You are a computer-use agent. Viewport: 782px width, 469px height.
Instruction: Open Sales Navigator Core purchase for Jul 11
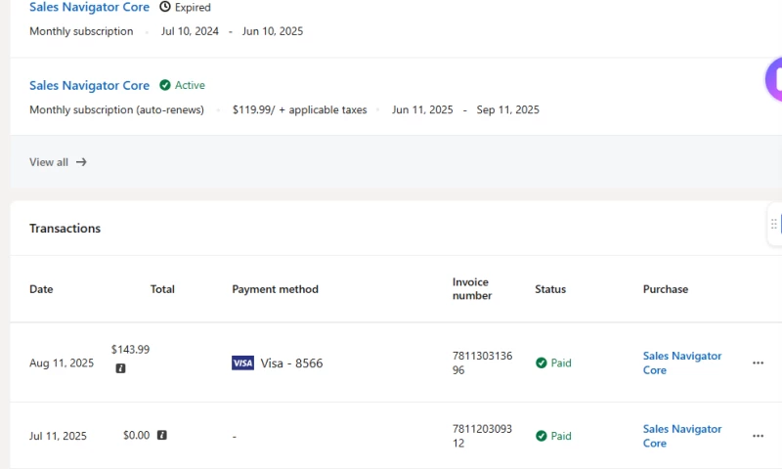(681, 436)
